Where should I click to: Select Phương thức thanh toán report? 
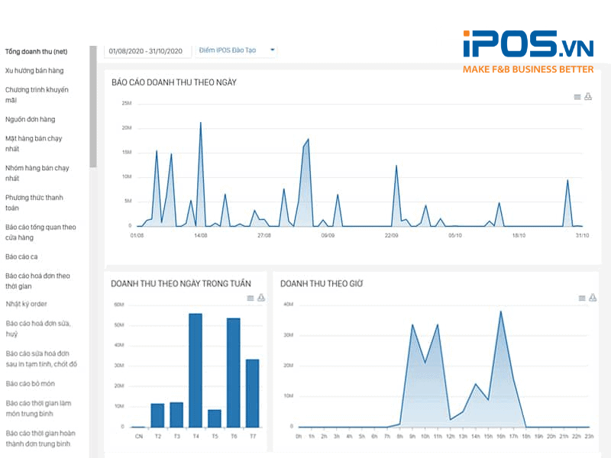click(34, 202)
